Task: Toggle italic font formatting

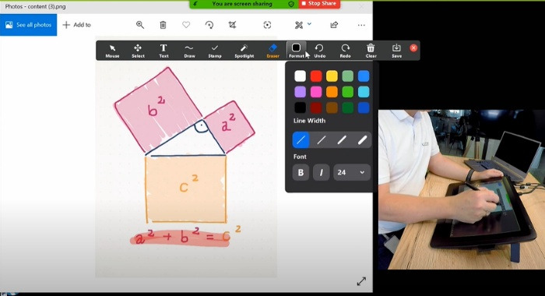Action: (x=321, y=172)
